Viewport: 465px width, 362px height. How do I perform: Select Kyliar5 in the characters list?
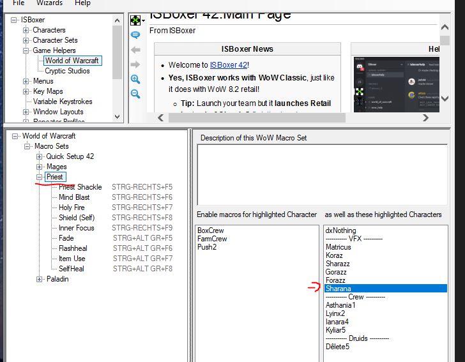pyautogui.click(x=335, y=330)
